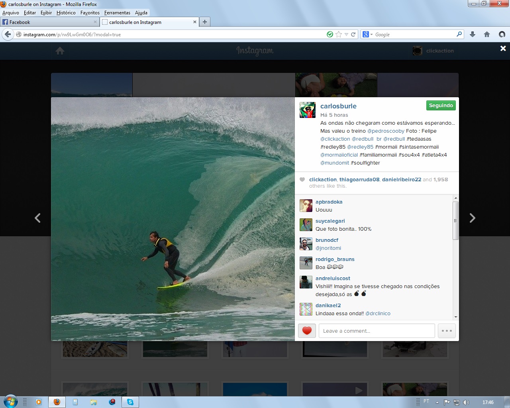Click the browser back arrow
Viewport: 510px width, 408px height.
pos(8,34)
